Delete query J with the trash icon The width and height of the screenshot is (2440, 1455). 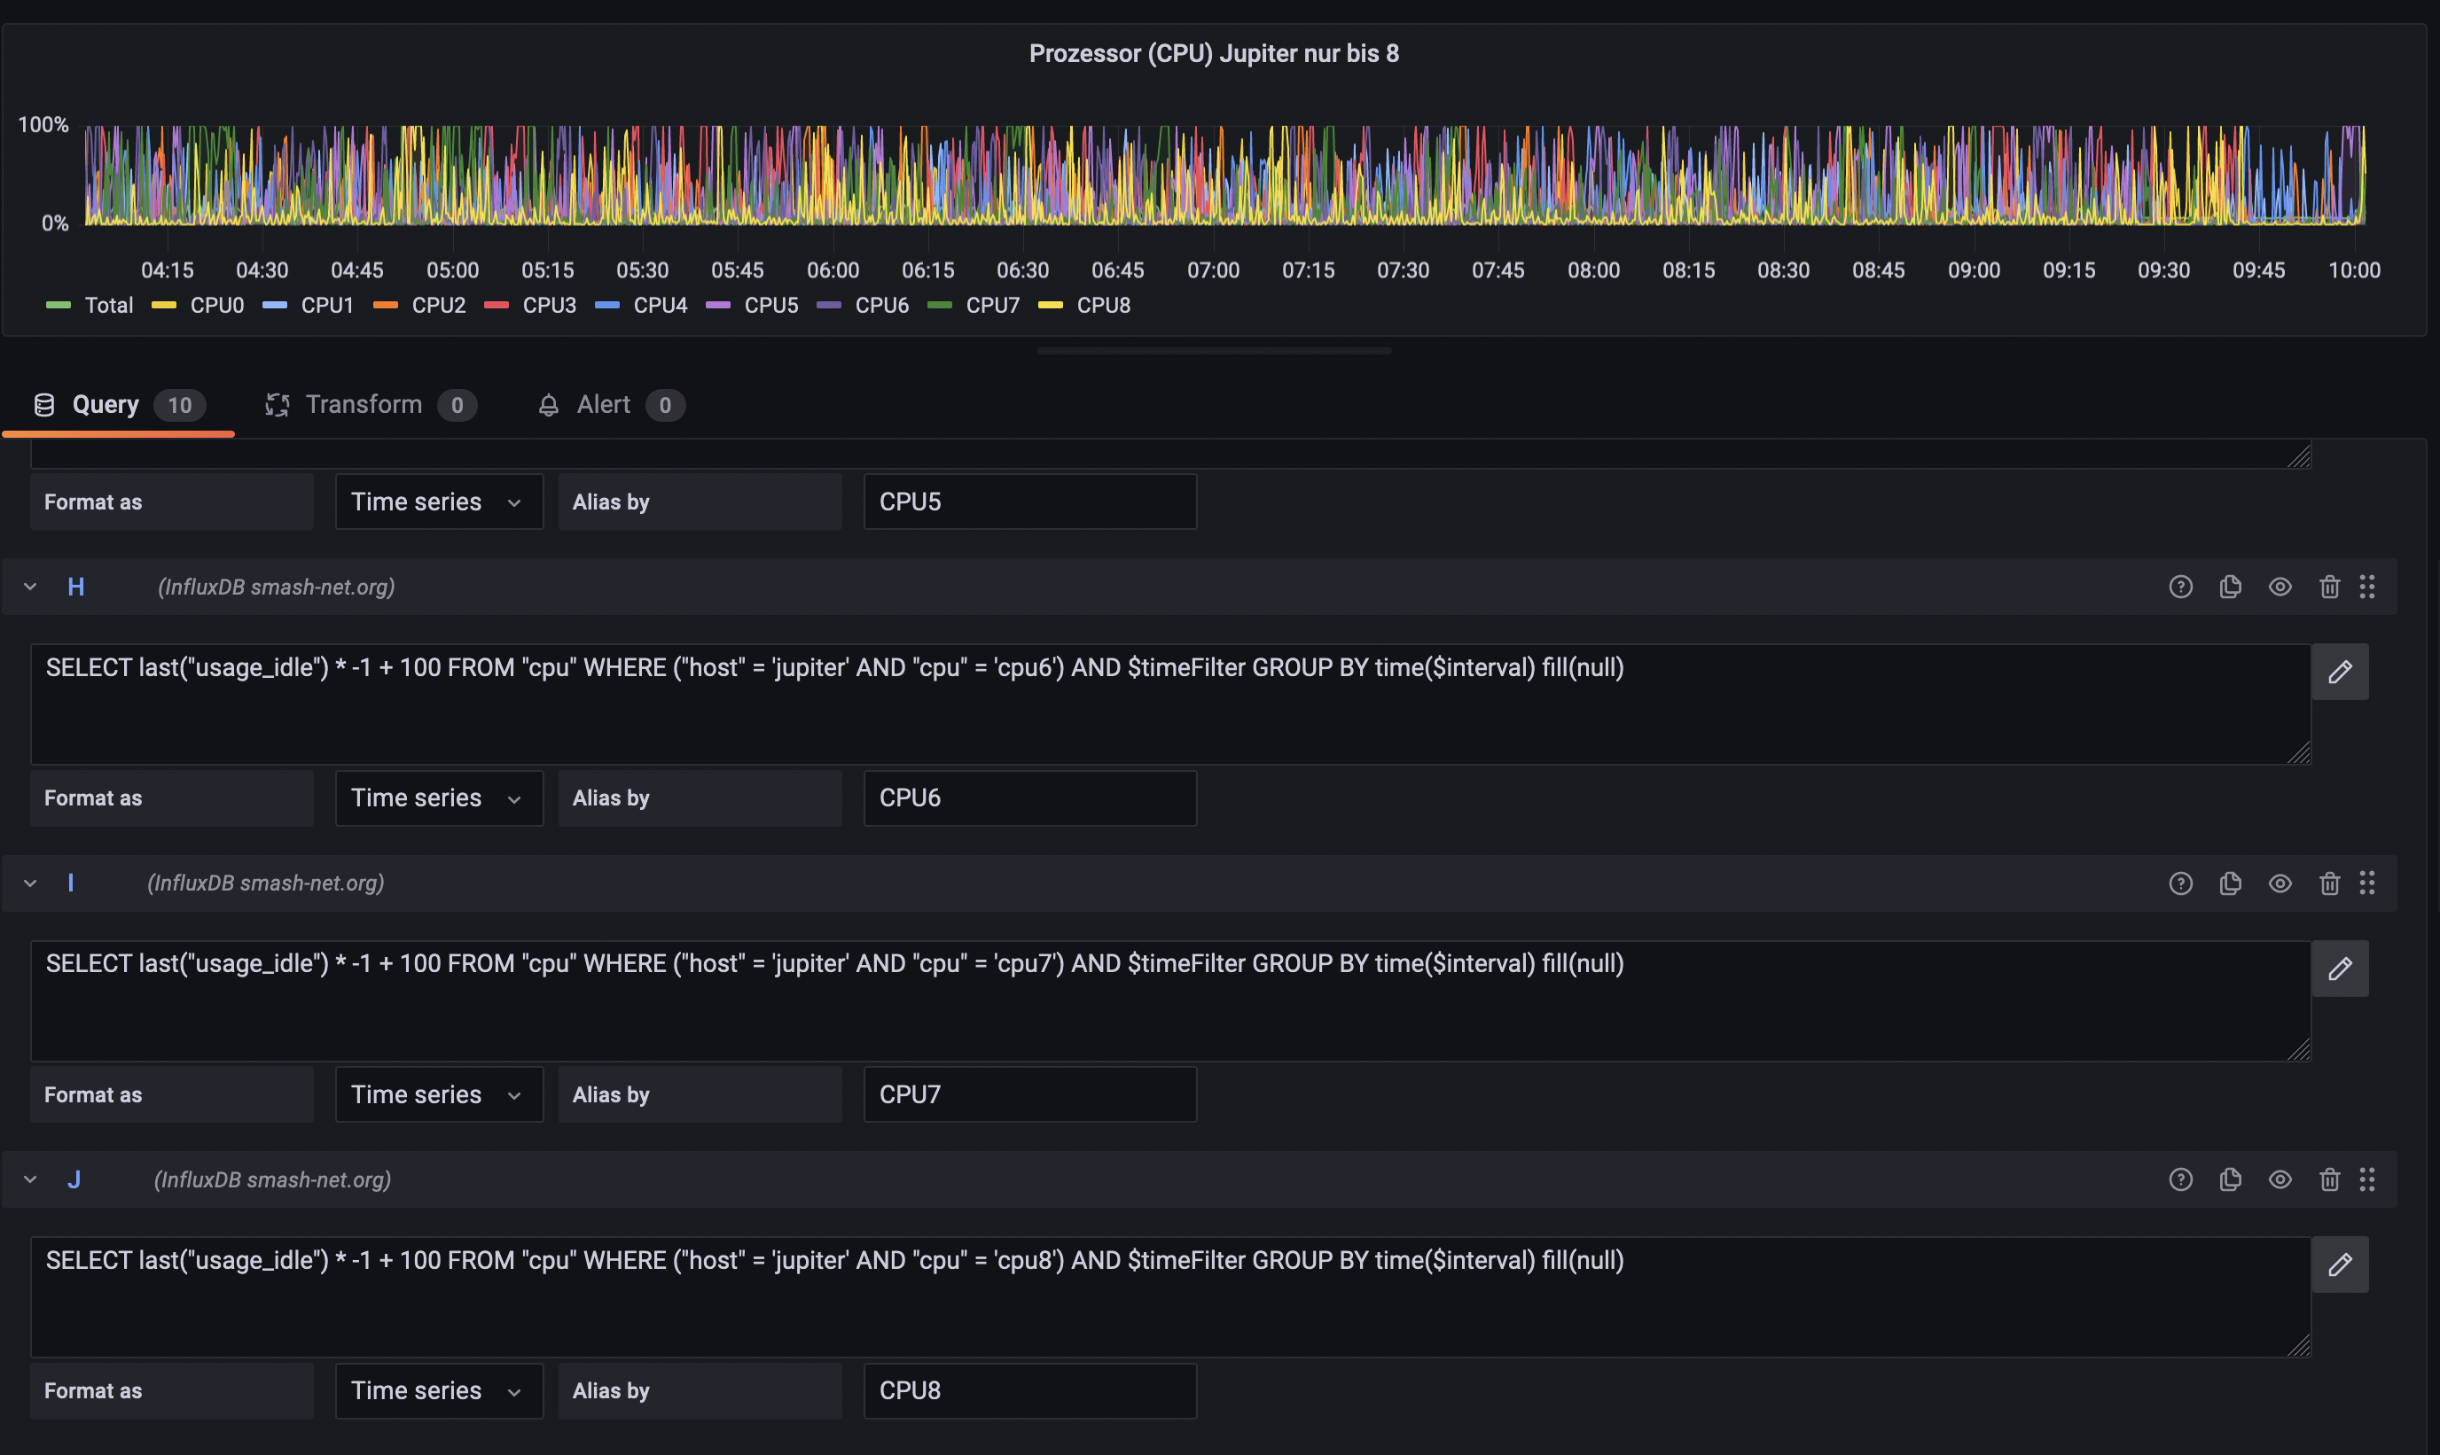click(2330, 1179)
